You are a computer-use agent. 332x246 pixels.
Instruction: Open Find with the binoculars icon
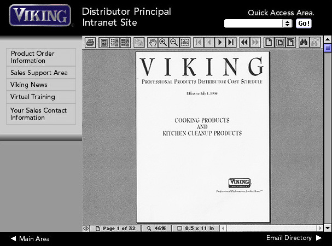pyautogui.click(x=304, y=43)
